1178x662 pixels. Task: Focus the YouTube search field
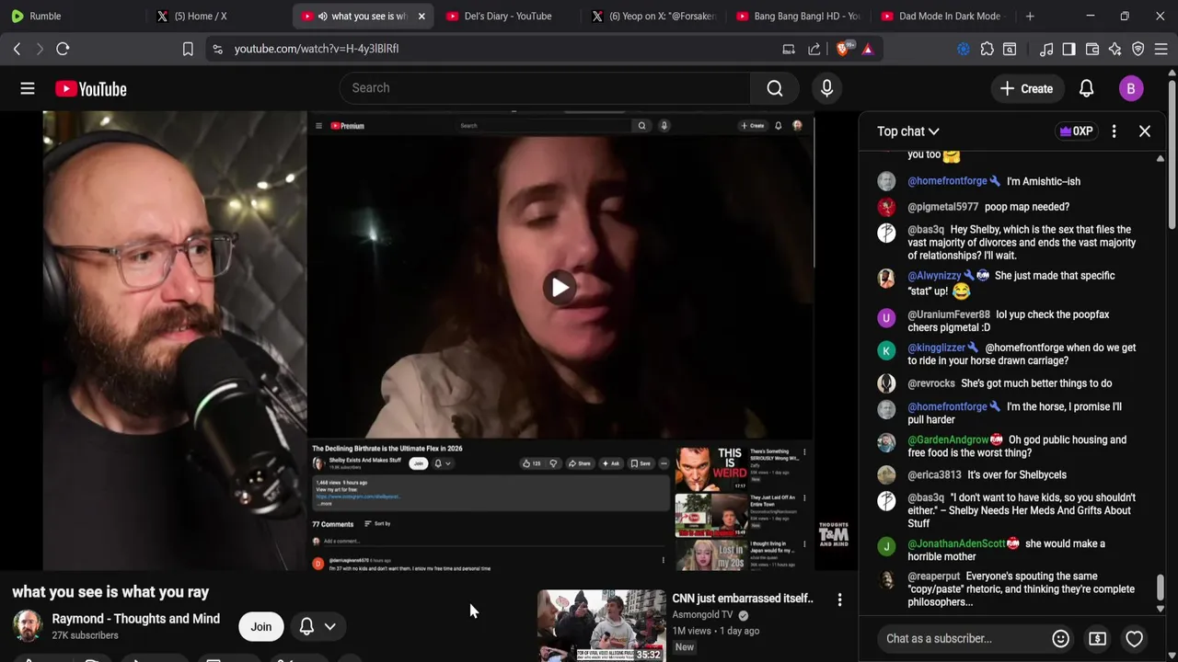pyautogui.click(x=545, y=88)
